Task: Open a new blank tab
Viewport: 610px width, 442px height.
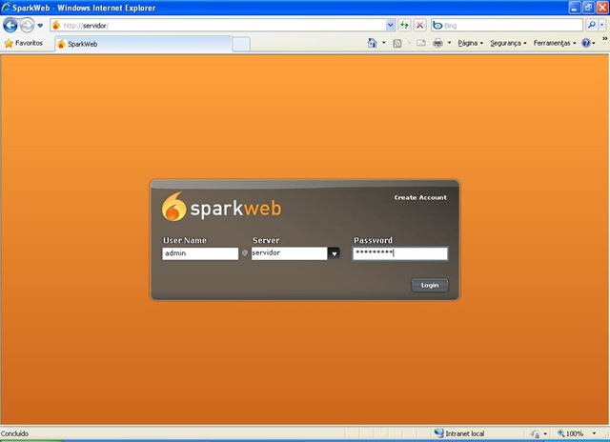Action: (x=241, y=45)
